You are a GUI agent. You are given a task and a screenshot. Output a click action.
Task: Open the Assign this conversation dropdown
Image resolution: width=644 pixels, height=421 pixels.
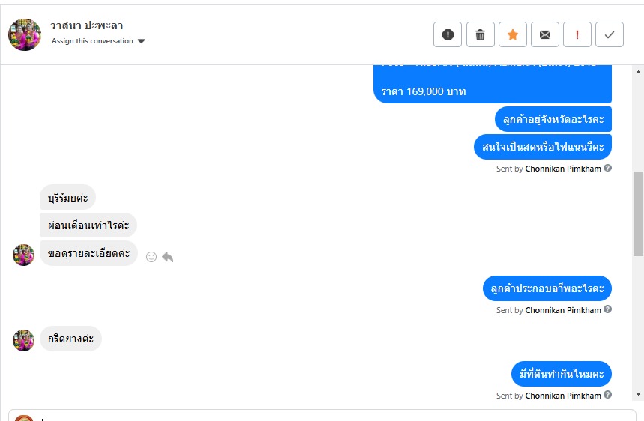point(93,41)
